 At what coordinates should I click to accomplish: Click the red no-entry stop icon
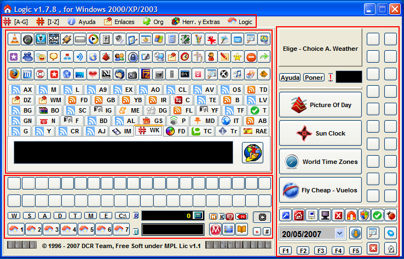[x=251, y=57]
